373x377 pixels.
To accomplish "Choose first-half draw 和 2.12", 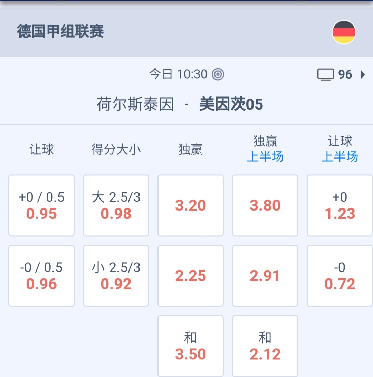I will [265, 346].
